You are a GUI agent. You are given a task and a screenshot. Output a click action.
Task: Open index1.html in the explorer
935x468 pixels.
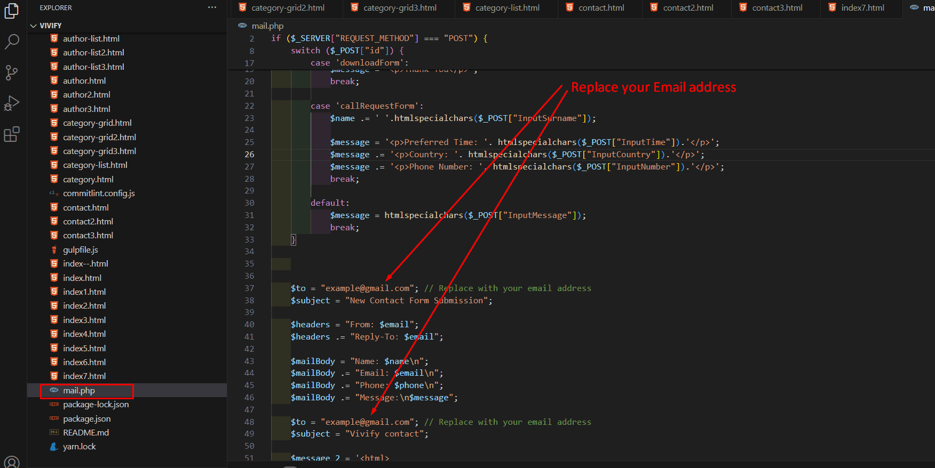[84, 292]
